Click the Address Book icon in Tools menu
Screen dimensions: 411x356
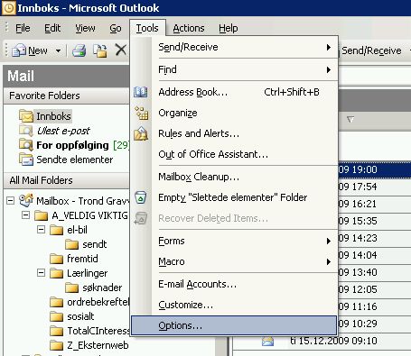[x=141, y=92]
